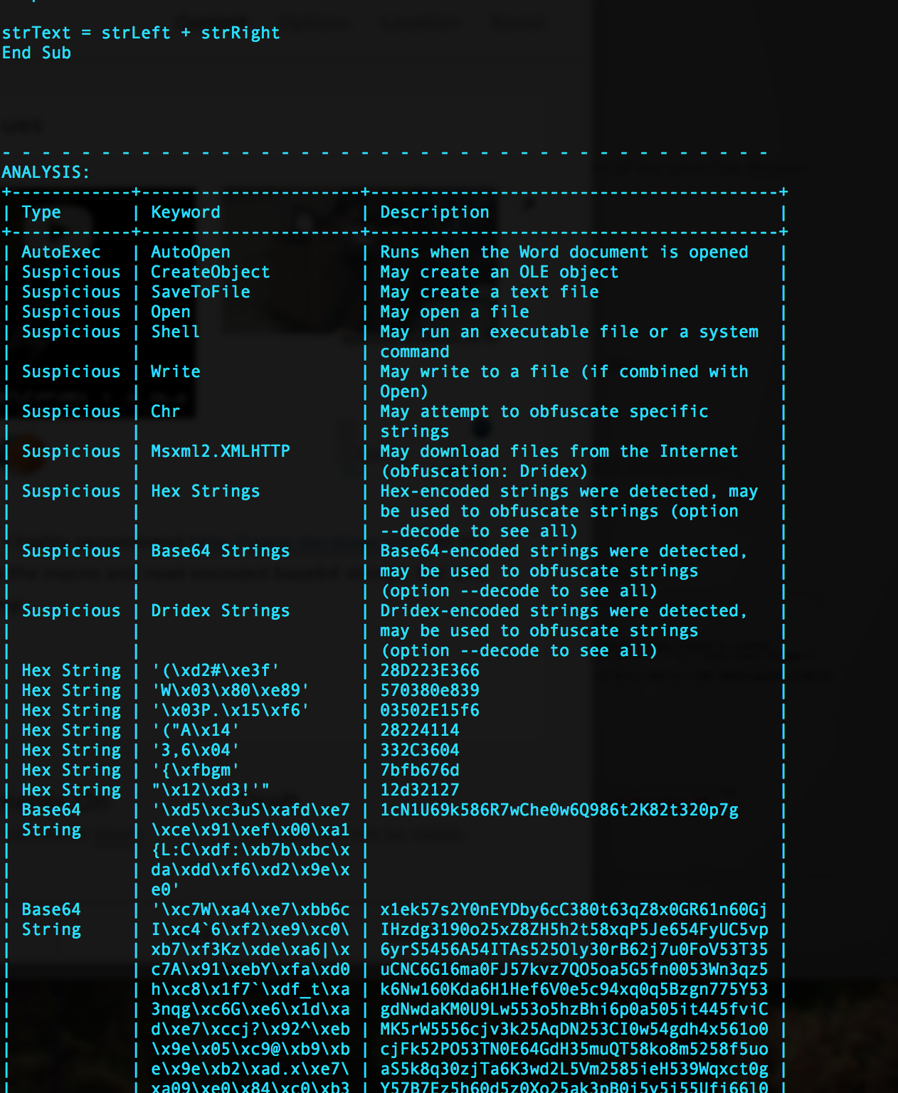Viewport: 898px width, 1093px height.
Task: Click the 'Suspicious' type beside CreateObject
Action: pos(71,272)
